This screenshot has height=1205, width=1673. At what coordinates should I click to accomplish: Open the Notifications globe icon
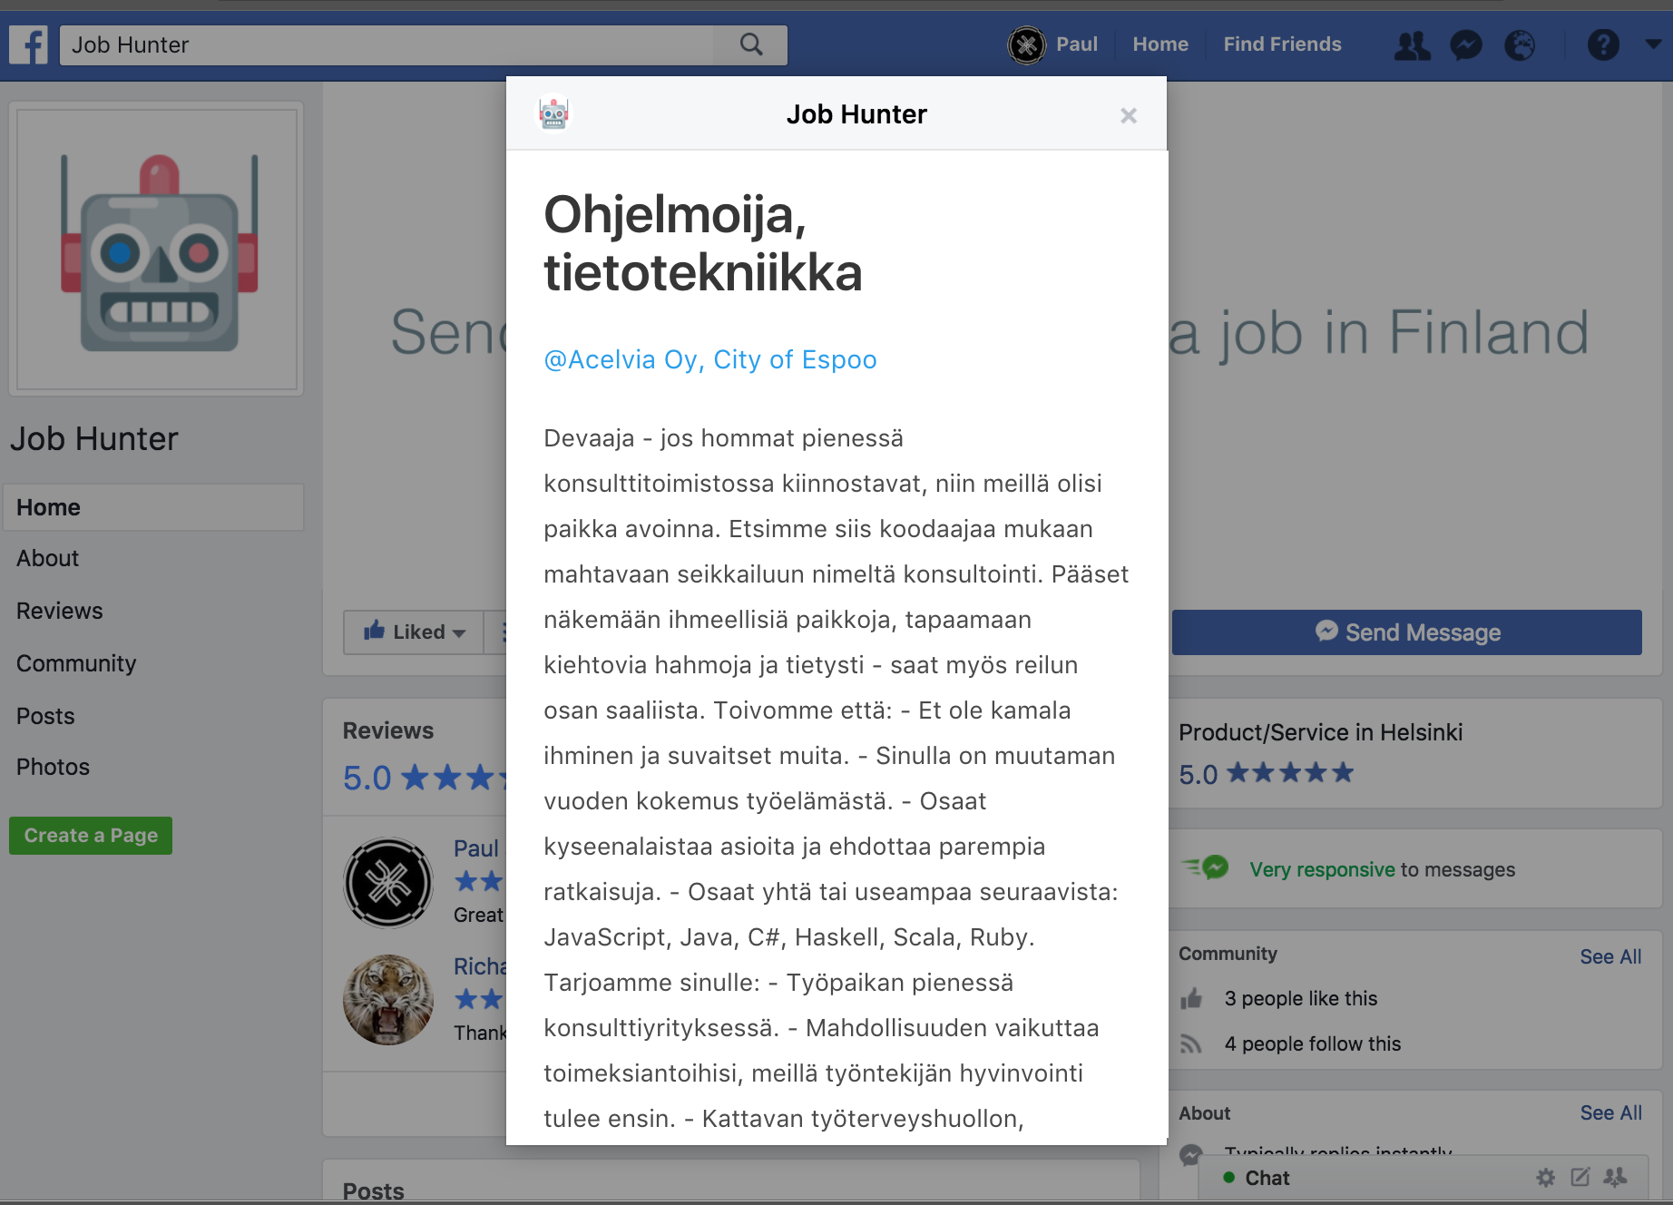[x=1520, y=44]
